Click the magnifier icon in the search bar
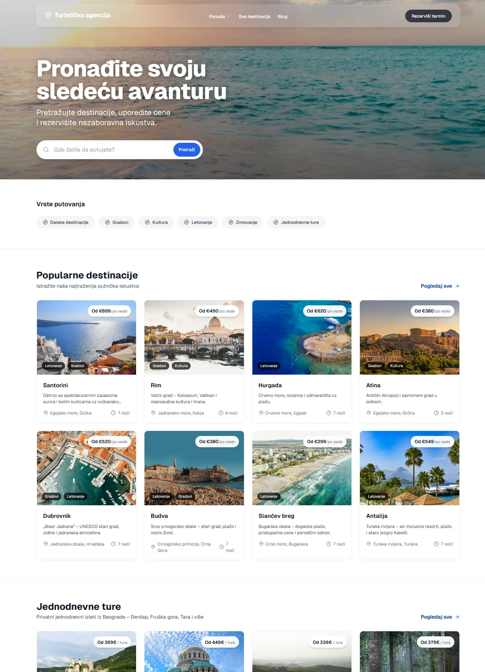Screen dimensions: 485x672 tap(46, 150)
